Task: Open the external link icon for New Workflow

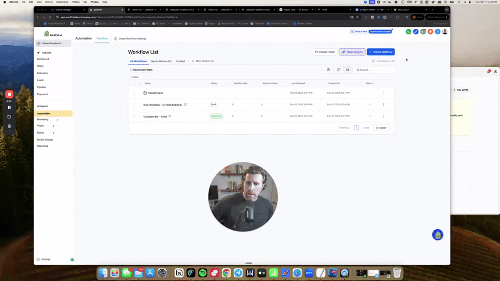Action: [x=185, y=104]
